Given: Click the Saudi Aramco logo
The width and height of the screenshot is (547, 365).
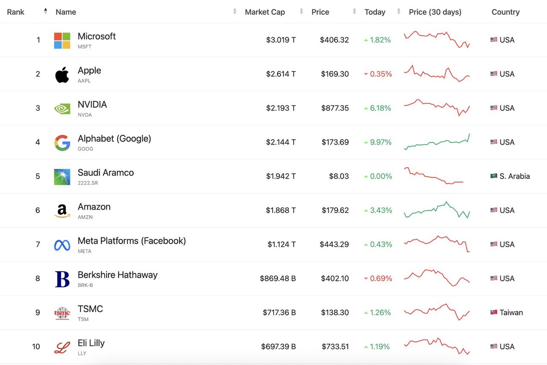Looking at the screenshot, I should click(62, 177).
